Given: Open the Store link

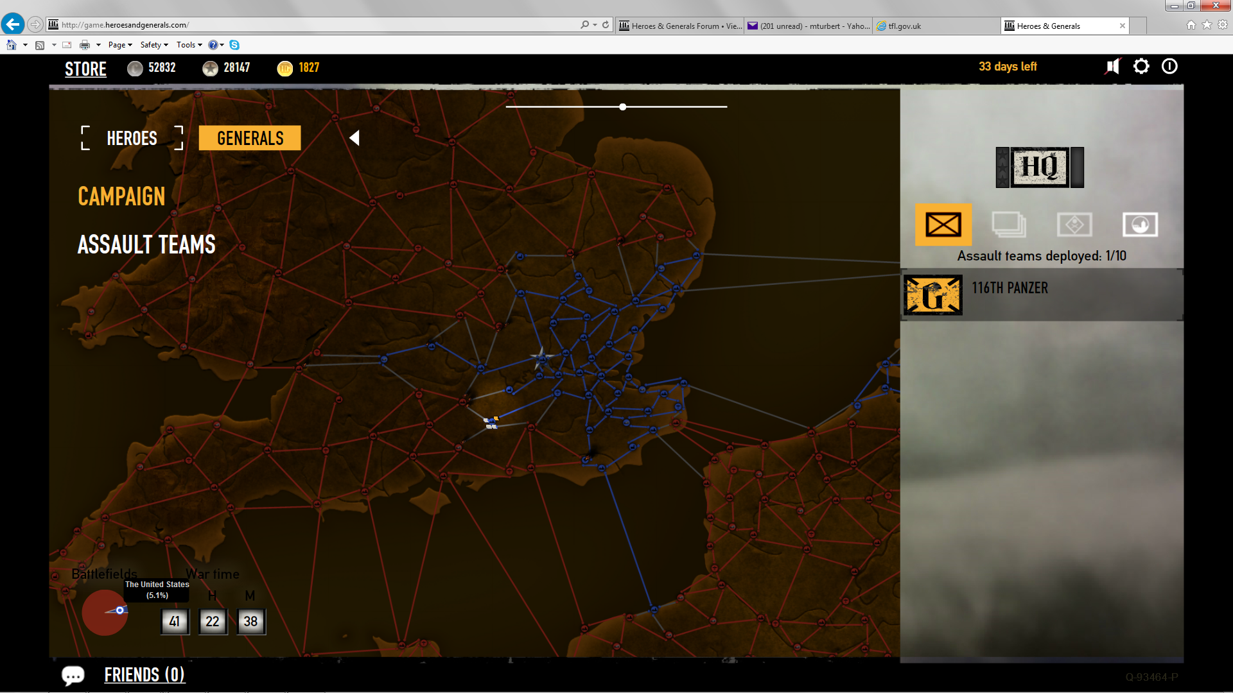Looking at the screenshot, I should tap(85, 69).
